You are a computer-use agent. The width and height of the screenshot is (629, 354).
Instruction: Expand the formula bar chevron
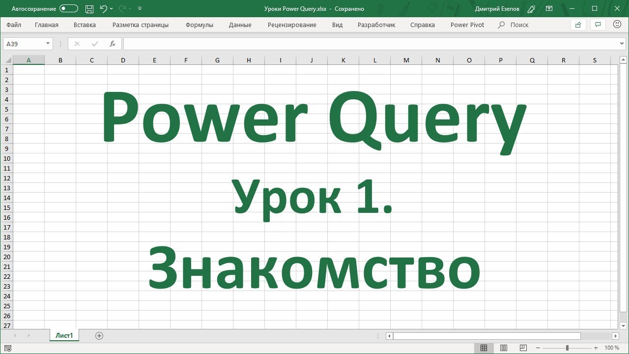pyautogui.click(x=623, y=44)
